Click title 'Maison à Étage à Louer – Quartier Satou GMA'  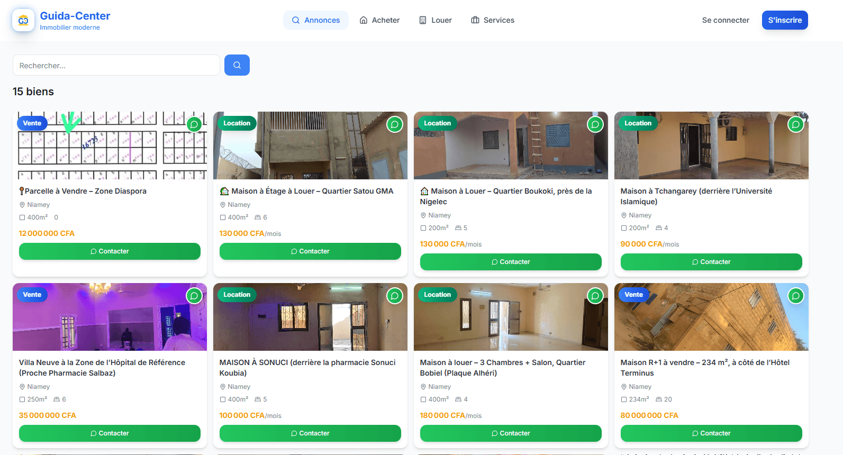click(x=306, y=191)
